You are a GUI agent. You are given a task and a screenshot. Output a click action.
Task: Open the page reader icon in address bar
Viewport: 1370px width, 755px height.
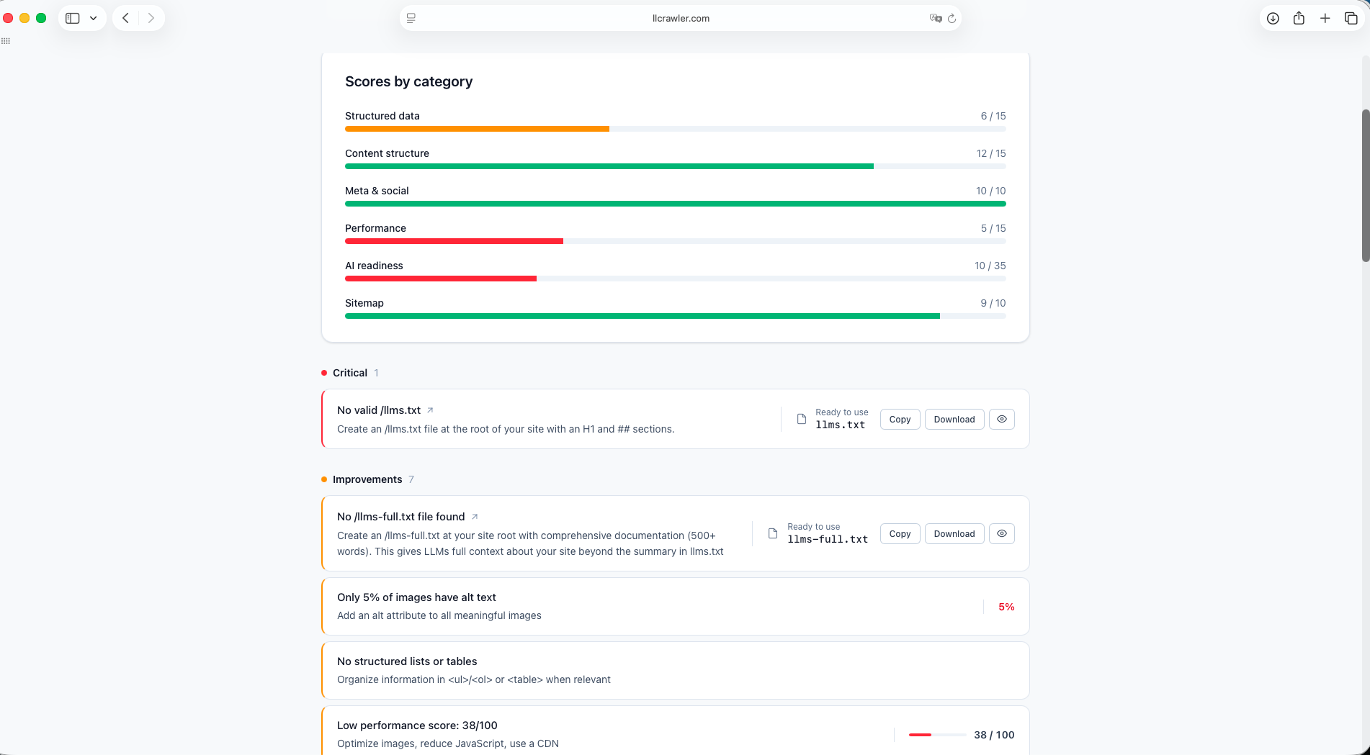(x=411, y=18)
